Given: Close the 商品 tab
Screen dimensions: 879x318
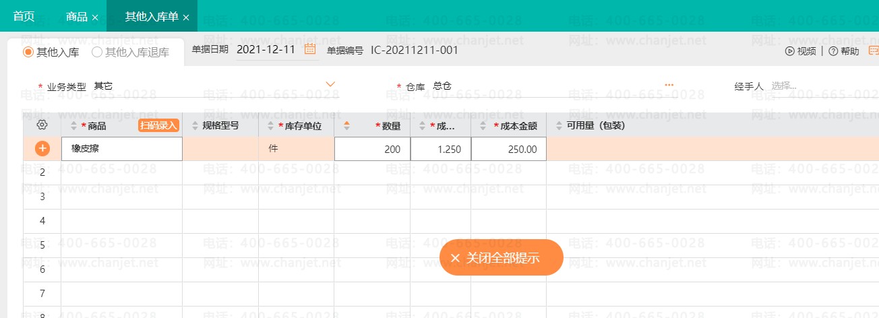Looking at the screenshot, I should tap(95, 17).
